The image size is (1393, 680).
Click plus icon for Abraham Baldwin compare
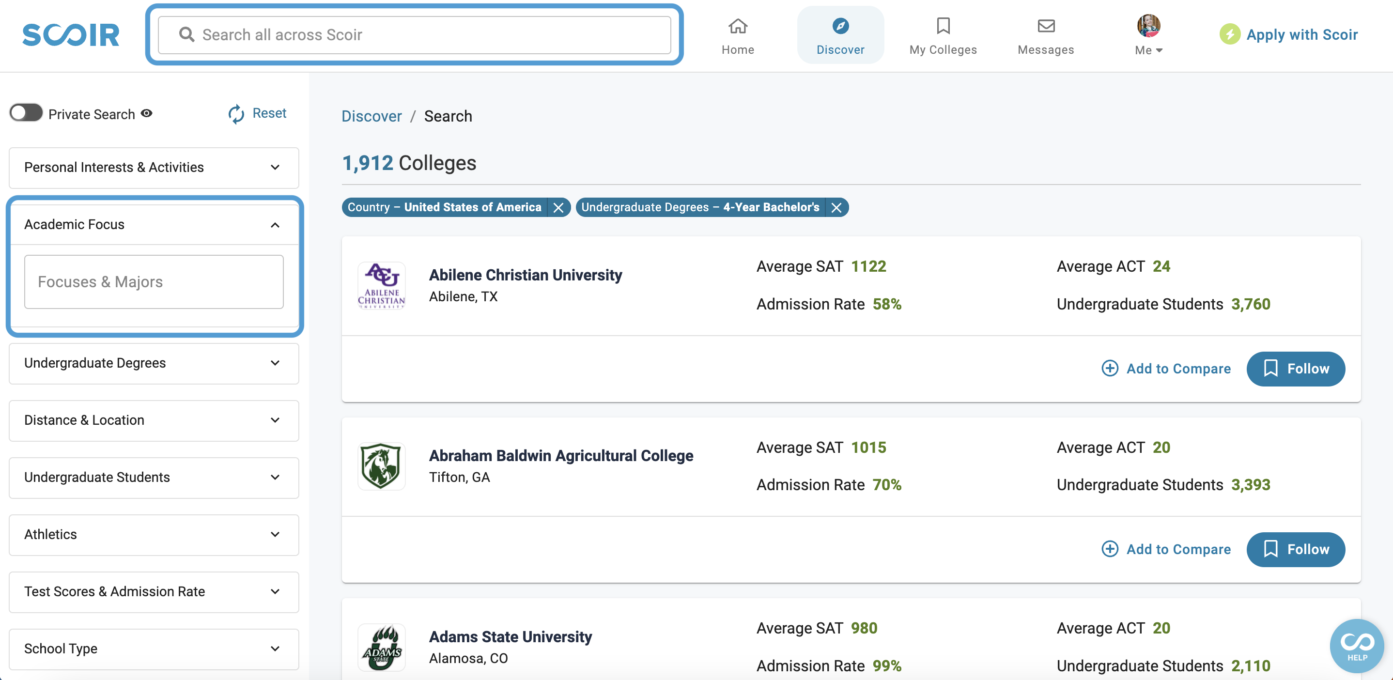(x=1110, y=549)
